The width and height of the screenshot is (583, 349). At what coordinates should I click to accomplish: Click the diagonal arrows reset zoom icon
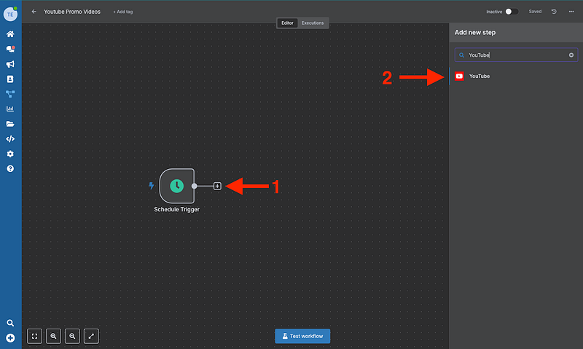point(91,336)
